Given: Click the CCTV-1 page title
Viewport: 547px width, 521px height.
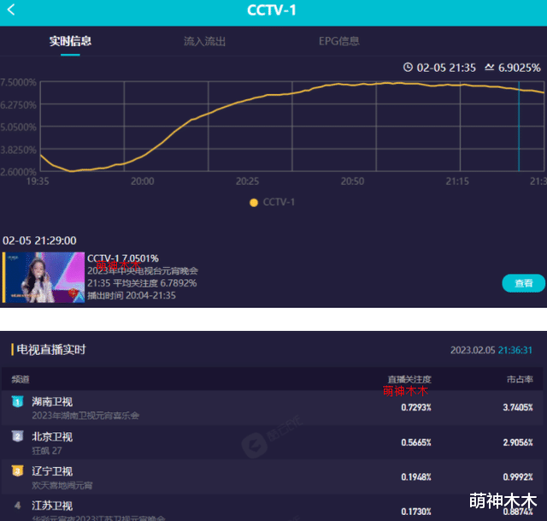Looking at the screenshot, I should point(272,10).
